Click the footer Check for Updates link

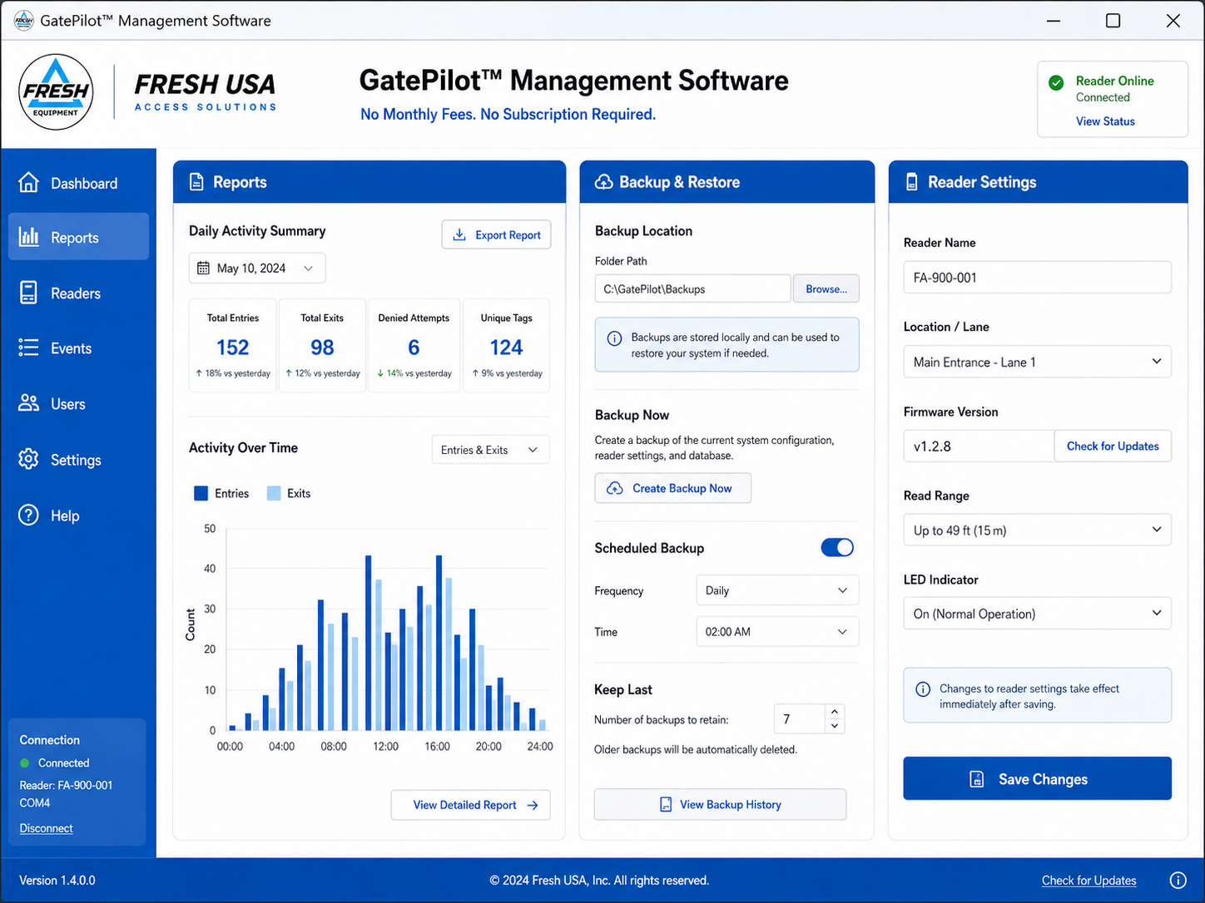point(1088,881)
